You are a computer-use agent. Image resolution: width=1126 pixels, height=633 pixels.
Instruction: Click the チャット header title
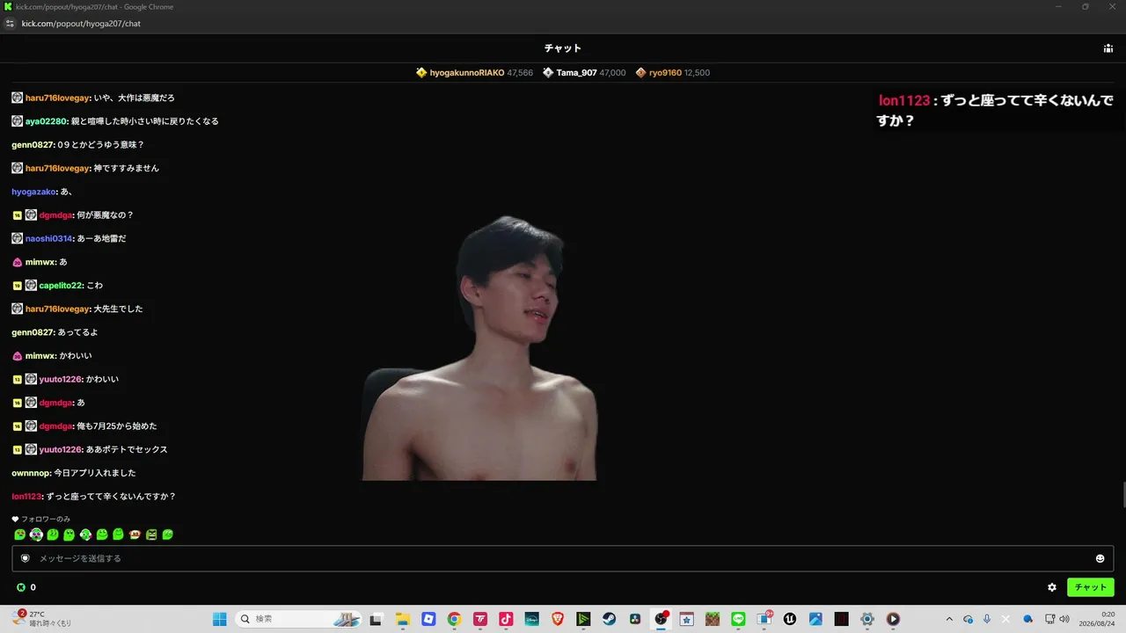[x=563, y=48]
